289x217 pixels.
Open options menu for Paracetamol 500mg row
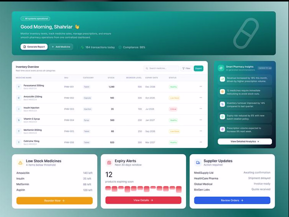pyautogui.click(x=201, y=87)
